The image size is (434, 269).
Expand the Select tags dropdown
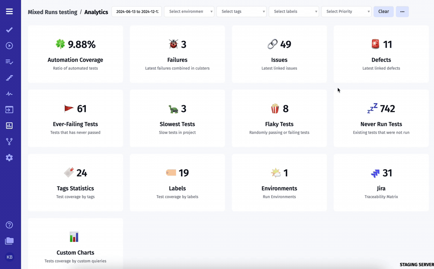tap(241, 12)
